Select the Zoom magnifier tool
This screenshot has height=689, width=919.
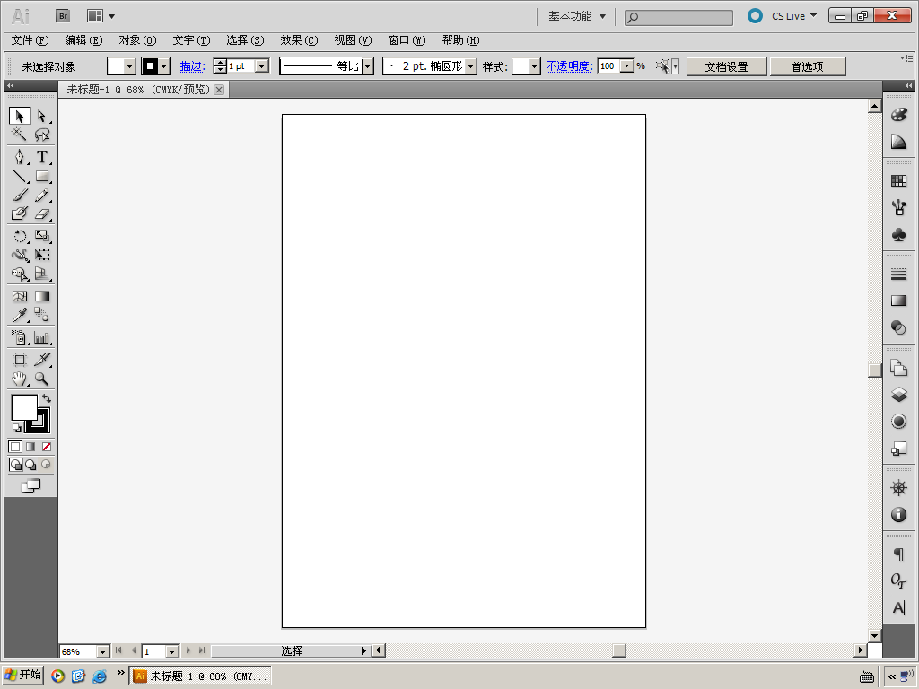tap(41, 379)
